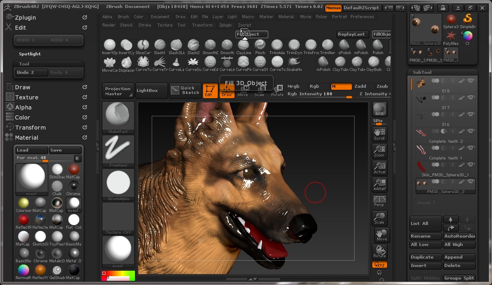492x285 pixels.
Task: Open the Render menu
Action: click(109, 25)
